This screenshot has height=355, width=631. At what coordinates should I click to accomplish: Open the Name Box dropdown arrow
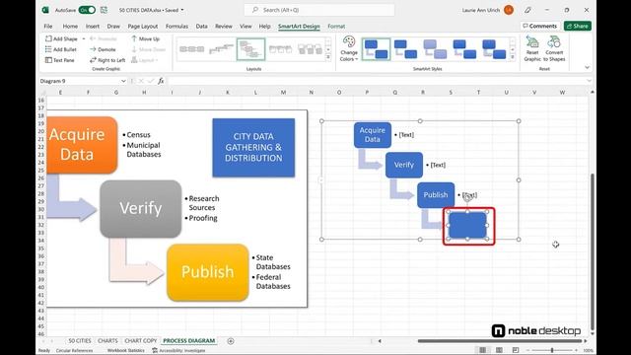coord(123,81)
